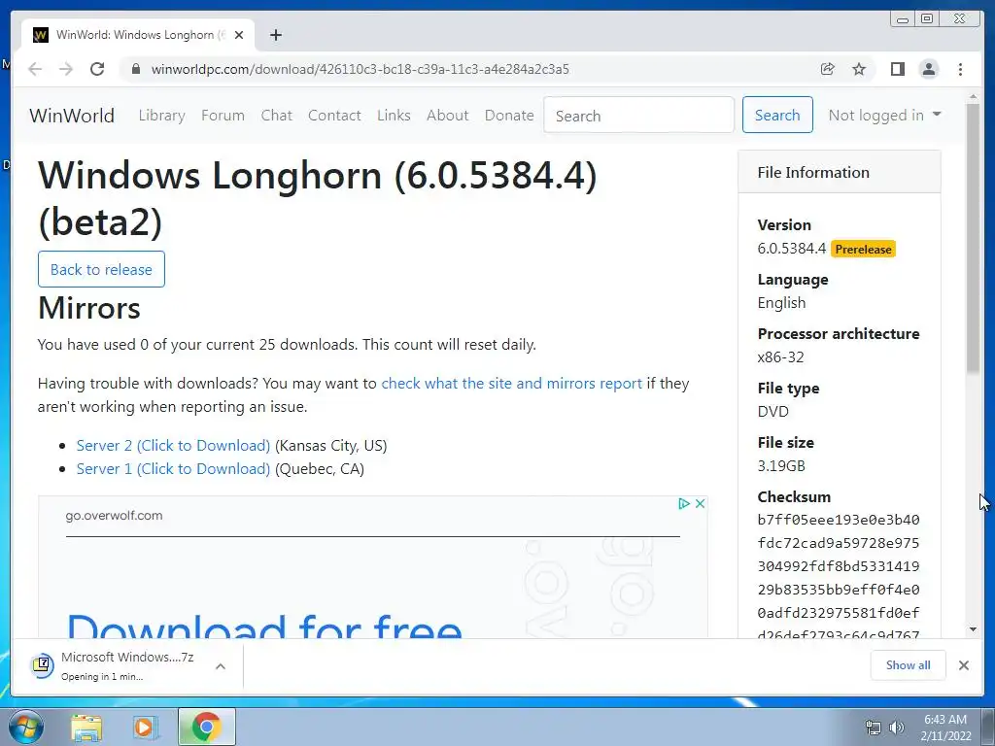Open the Chrome profile avatar
Image resolution: width=995 pixels, height=746 pixels.
928,69
